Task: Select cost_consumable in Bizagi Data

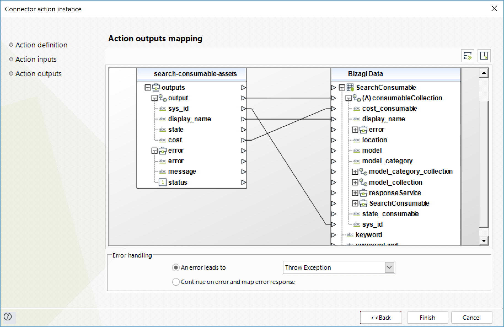Action: 390,109
